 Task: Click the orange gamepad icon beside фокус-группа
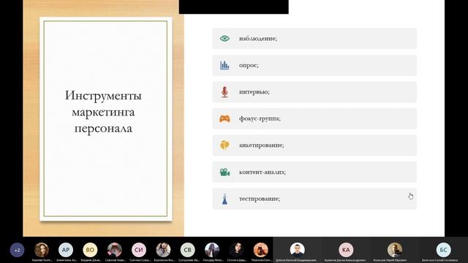[x=224, y=118]
